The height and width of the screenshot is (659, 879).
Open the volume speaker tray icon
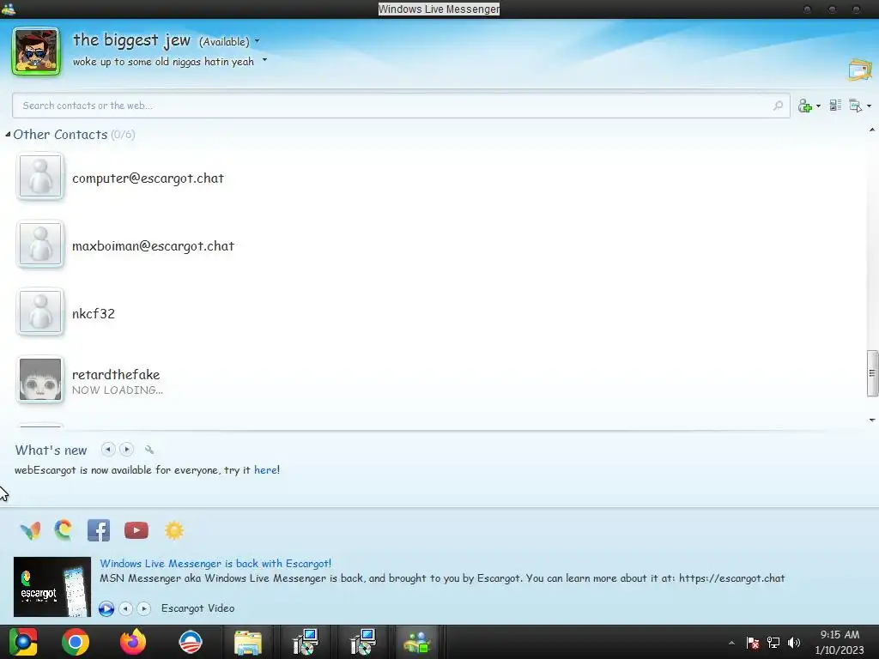pyautogui.click(x=794, y=643)
